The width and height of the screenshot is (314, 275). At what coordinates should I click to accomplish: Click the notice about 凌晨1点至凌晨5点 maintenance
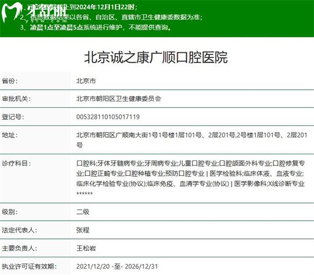[96, 27]
